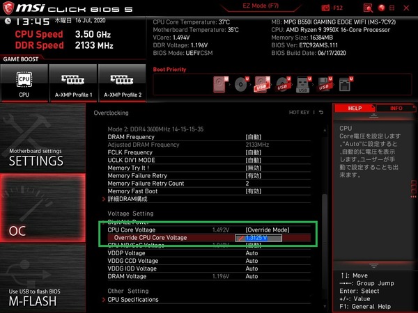
Task: Open the M-FLASH BIOS flashing section
Action: [42, 278]
